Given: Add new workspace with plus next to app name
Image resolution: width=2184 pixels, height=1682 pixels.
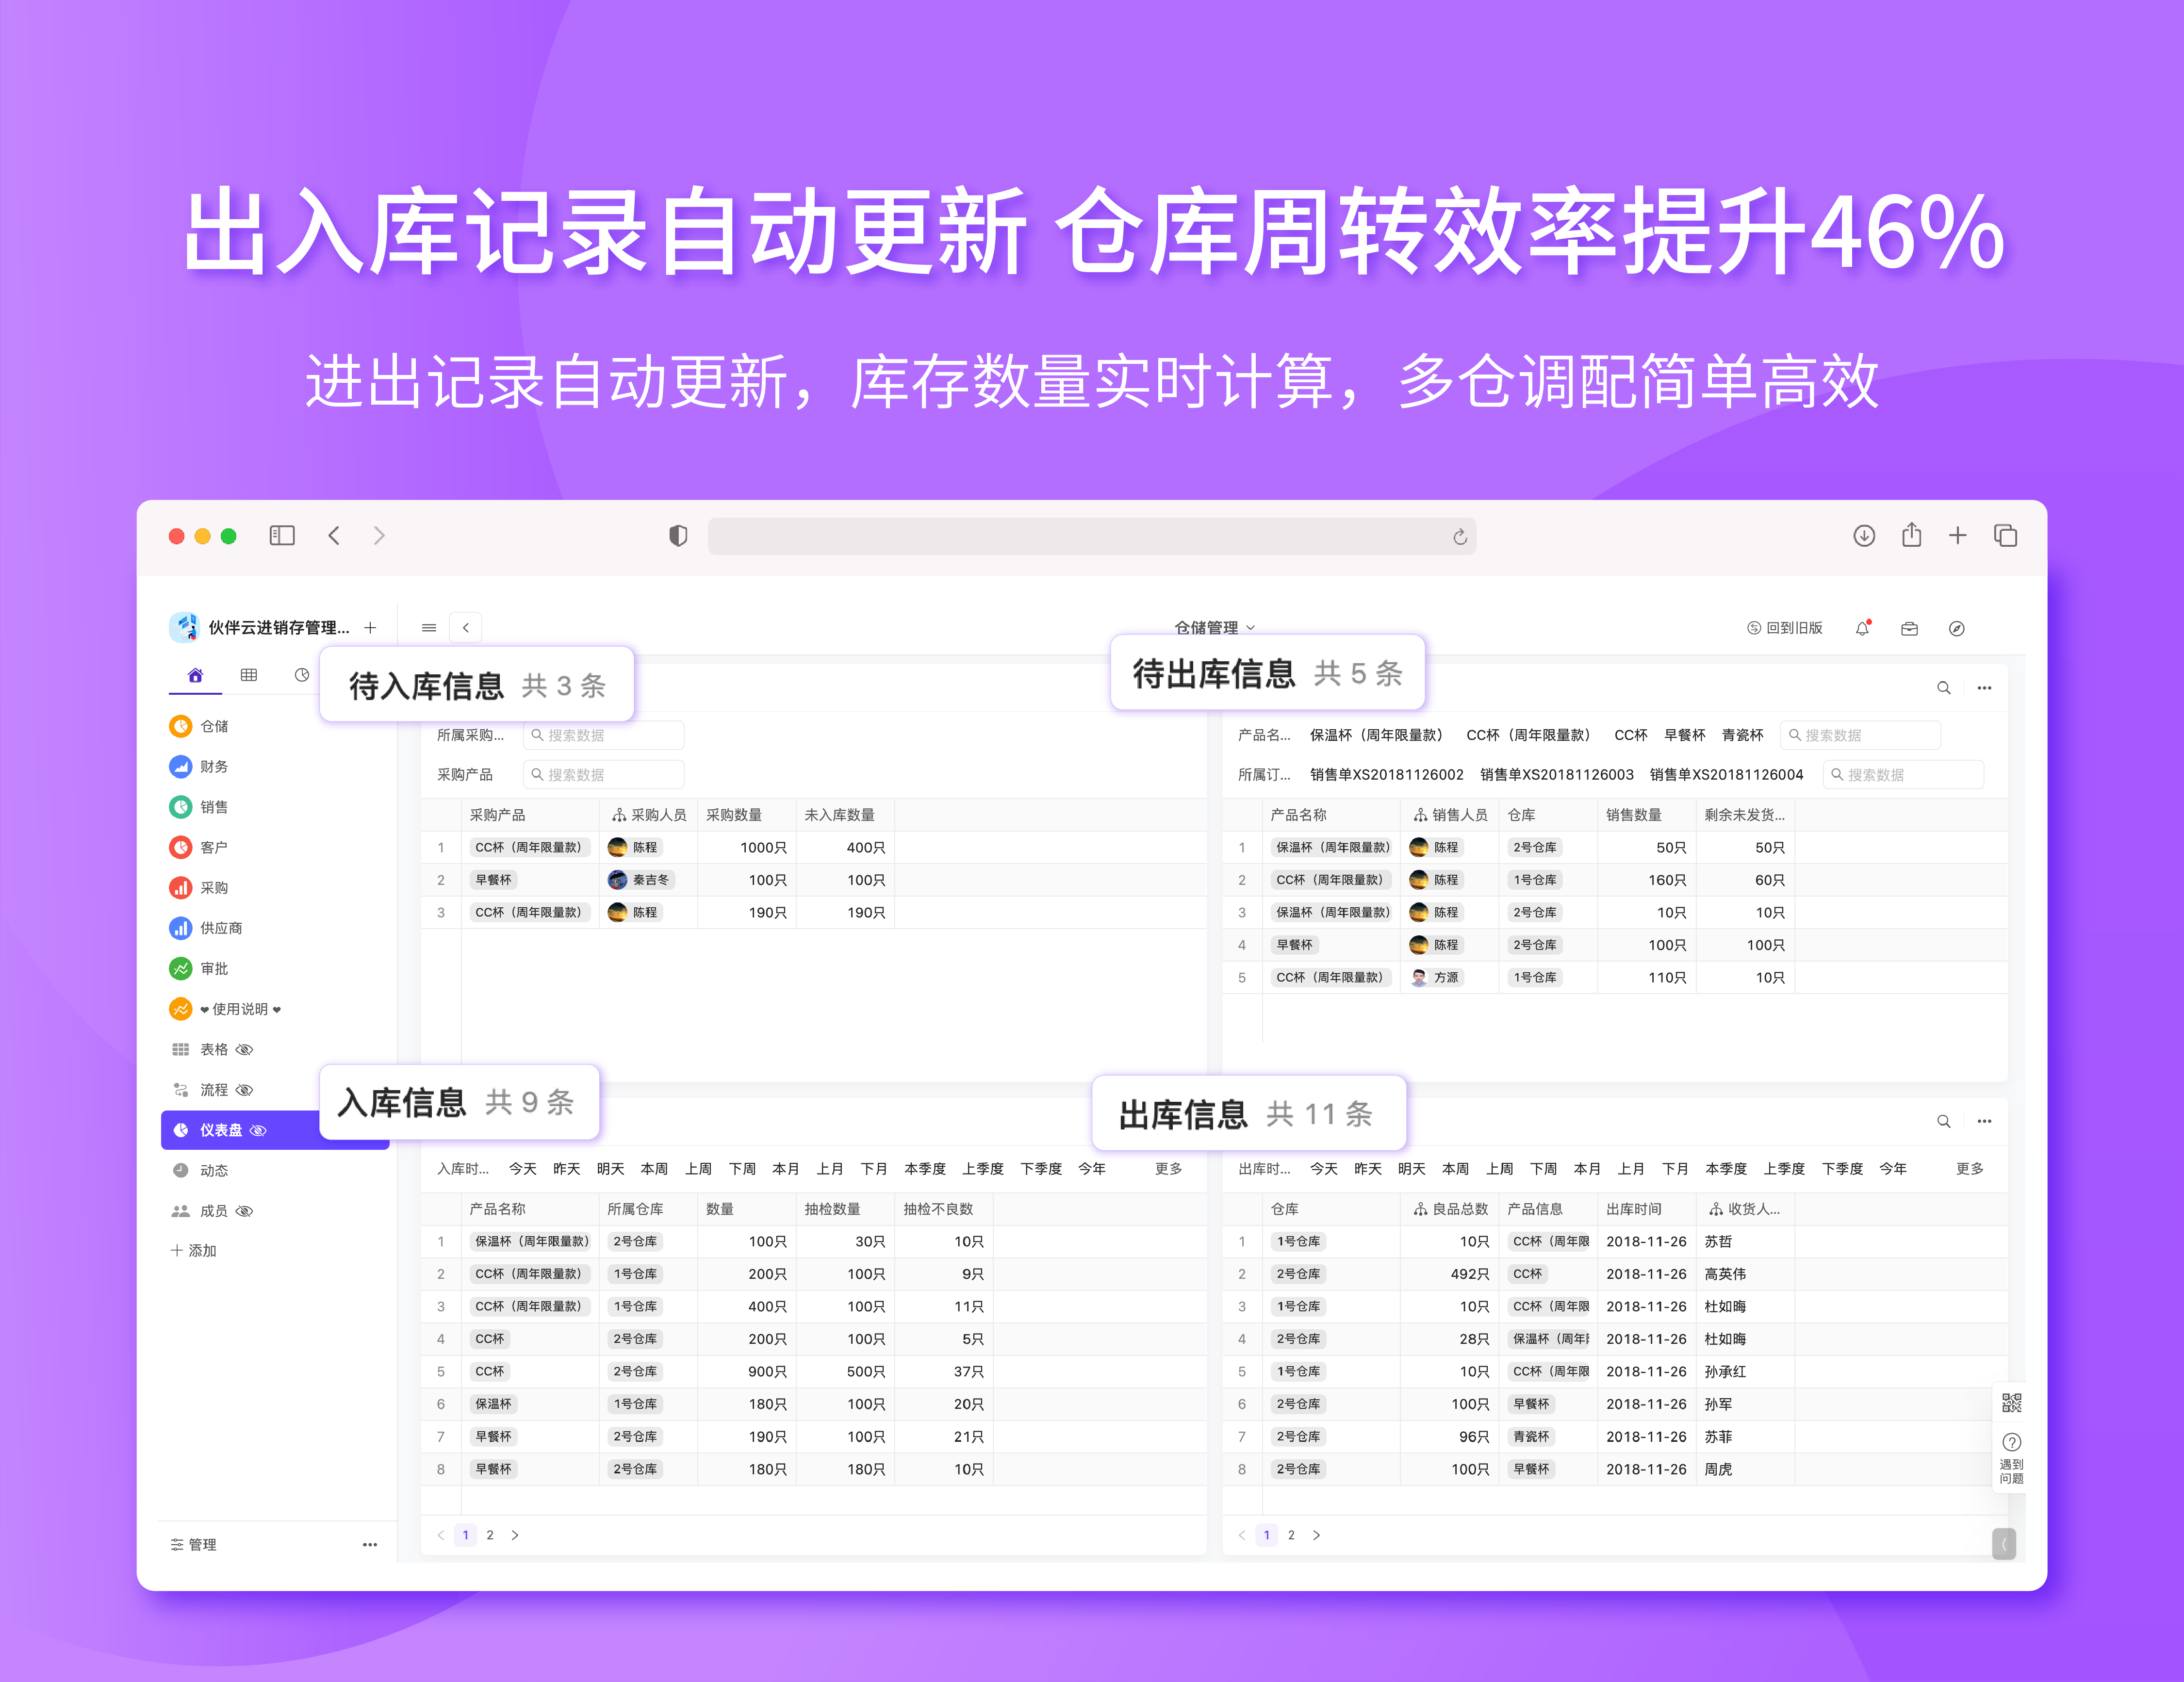Looking at the screenshot, I should 370,628.
